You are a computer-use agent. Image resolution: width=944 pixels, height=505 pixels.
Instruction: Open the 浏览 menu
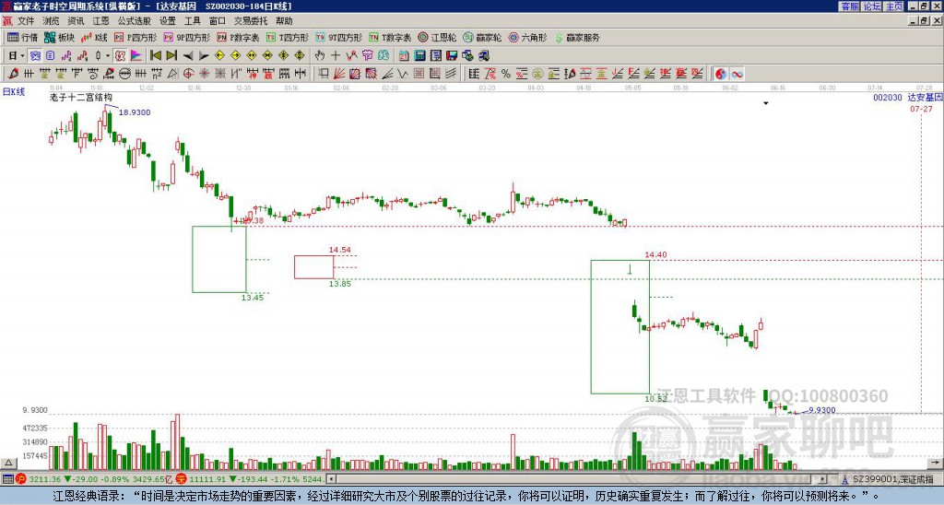pyautogui.click(x=52, y=21)
